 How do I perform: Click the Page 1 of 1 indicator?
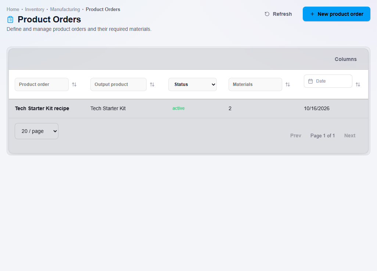pyautogui.click(x=322, y=135)
